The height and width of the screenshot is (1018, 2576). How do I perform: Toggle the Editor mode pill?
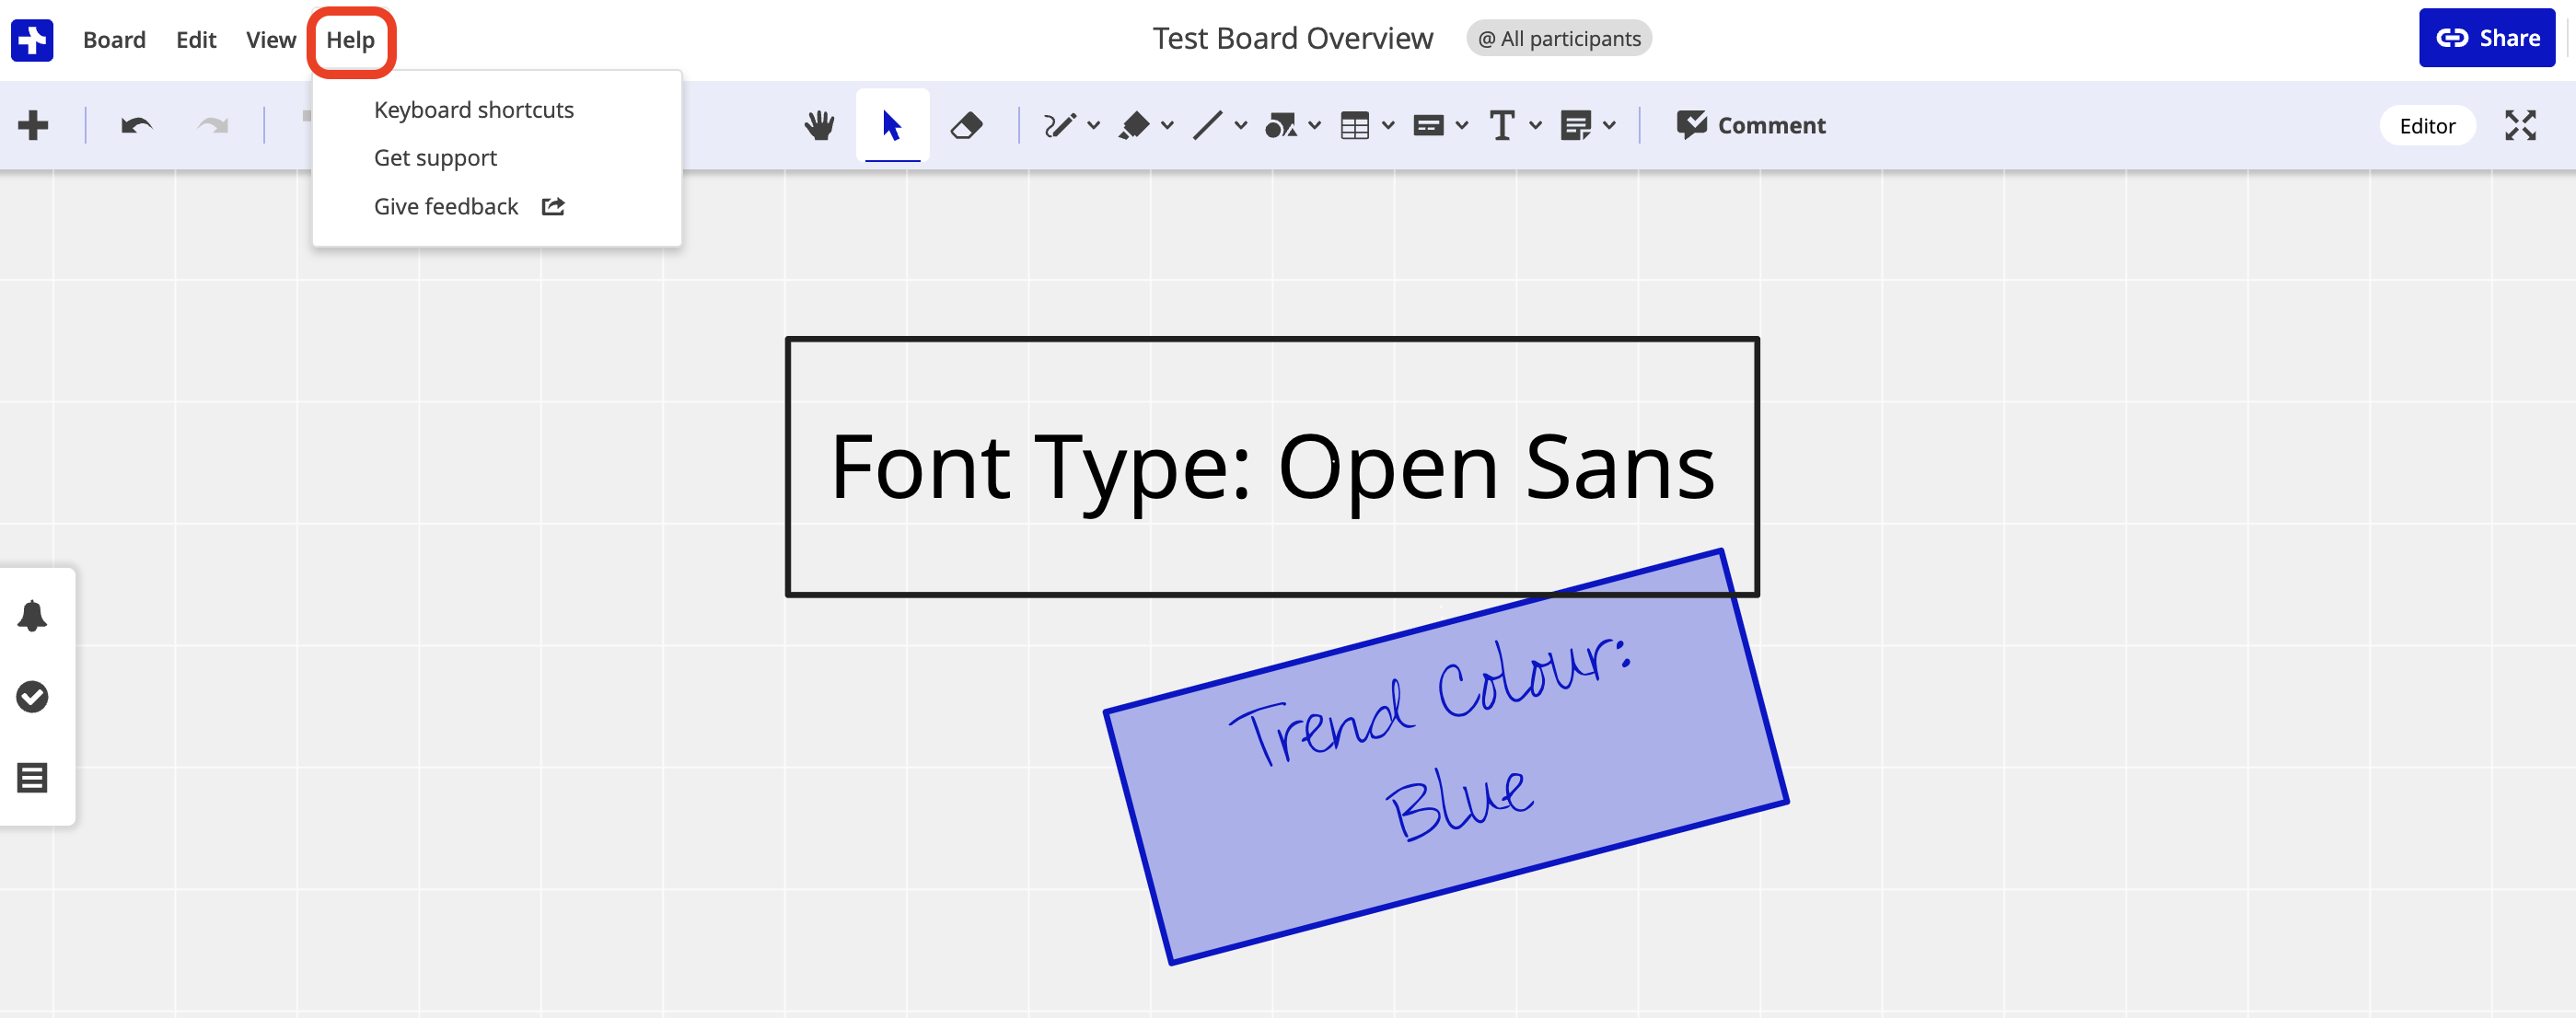(2426, 125)
